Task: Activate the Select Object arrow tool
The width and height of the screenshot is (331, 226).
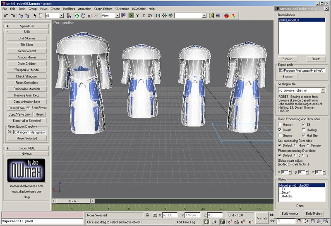Action: 35,16
